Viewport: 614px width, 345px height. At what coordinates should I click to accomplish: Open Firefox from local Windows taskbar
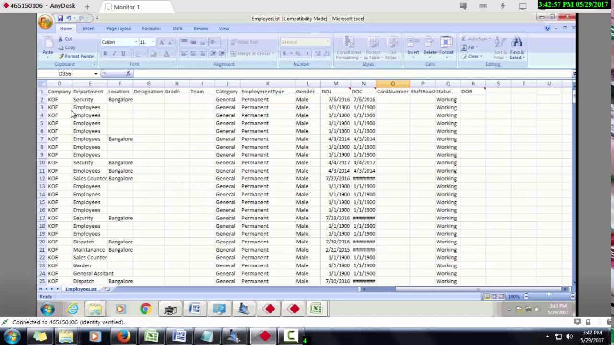click(x=124, y=336)
